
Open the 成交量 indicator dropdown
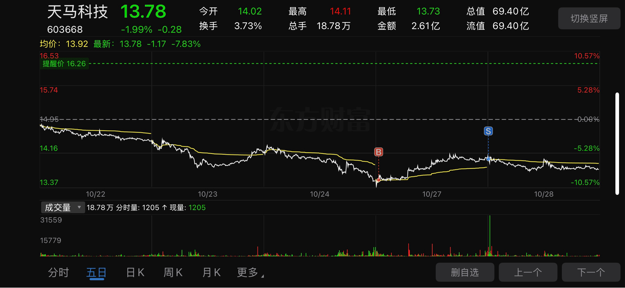(x=63, y=207)
